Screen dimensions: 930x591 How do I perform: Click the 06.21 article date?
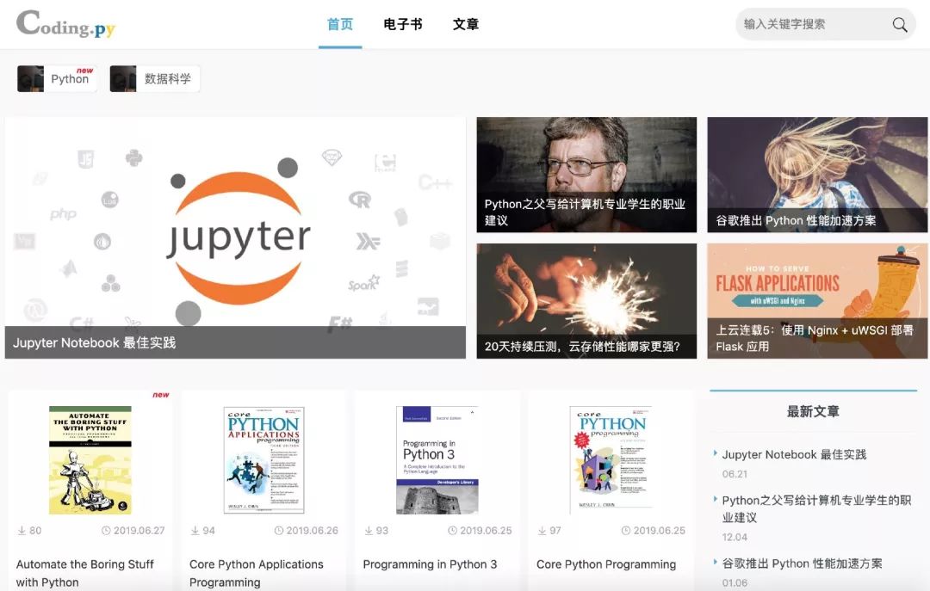pyautogui.click(x=735, y=474)
